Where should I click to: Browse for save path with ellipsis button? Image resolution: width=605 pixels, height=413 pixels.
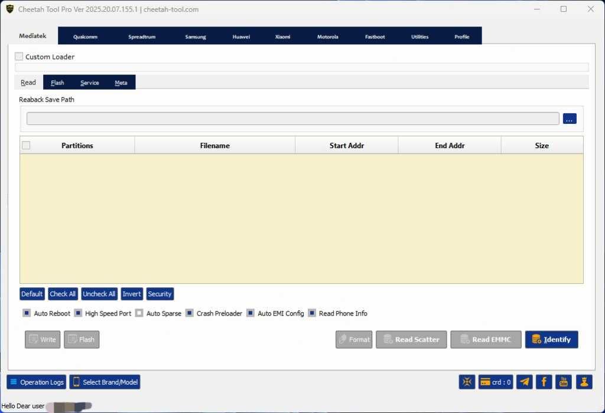click(x=570, y=119)
